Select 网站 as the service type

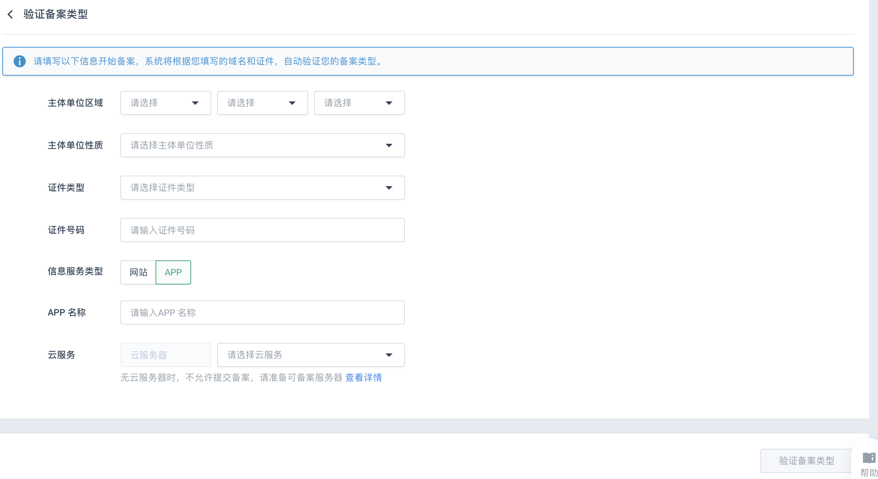tap(138, 272)
